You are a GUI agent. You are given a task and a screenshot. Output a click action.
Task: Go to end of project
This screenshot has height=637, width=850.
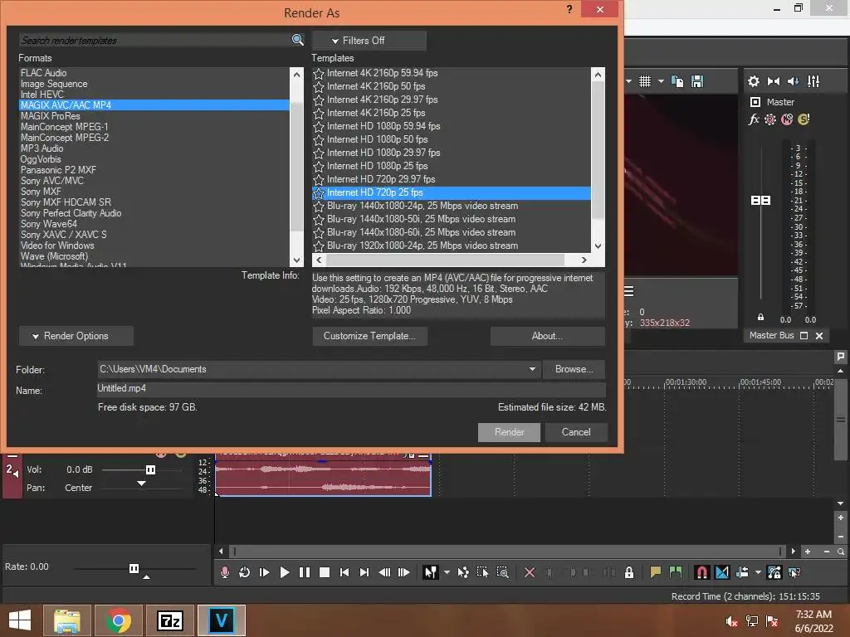(364, 572)
